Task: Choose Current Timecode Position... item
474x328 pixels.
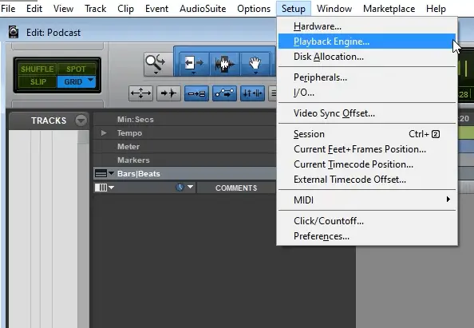Action: coord(367,164)
